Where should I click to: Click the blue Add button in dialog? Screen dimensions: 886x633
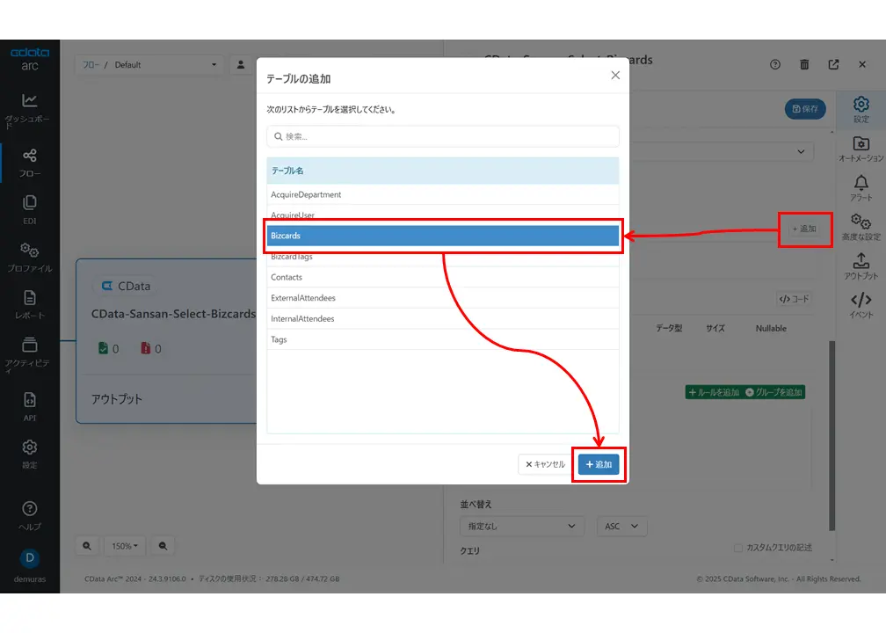pos(599,464)
